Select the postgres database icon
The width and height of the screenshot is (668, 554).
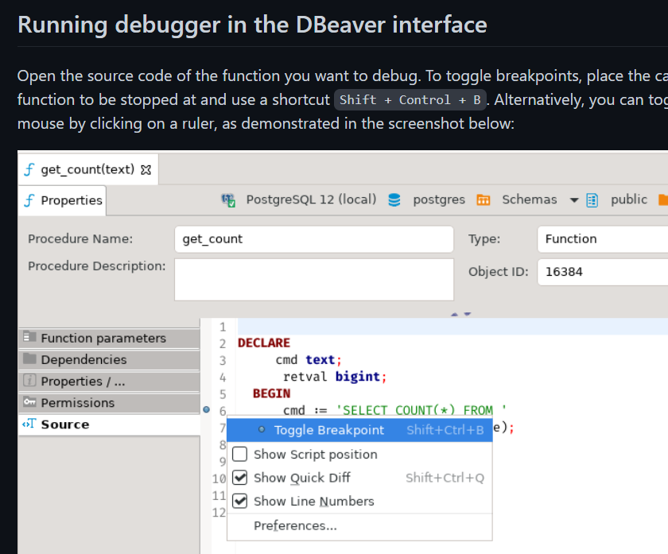click(394, 200)
